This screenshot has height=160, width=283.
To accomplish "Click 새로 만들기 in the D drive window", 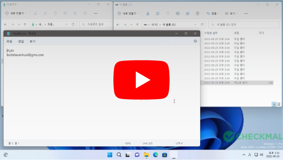I will pyautogui.click(x=128, y=13).
